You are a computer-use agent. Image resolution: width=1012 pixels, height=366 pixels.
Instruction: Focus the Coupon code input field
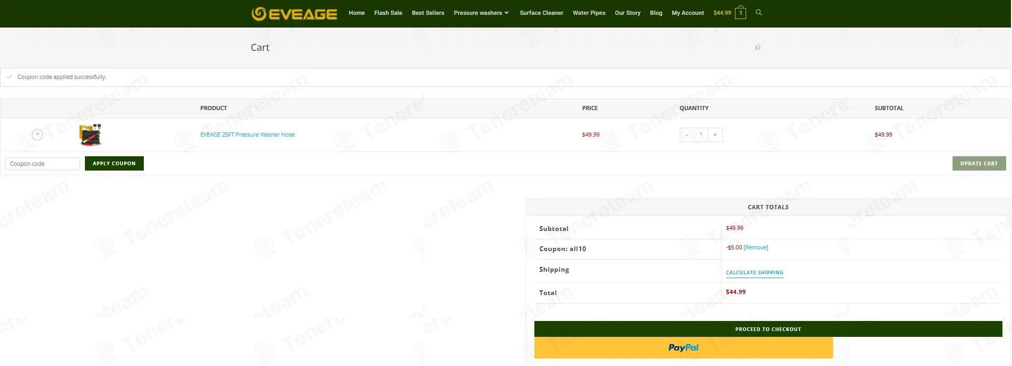click(42, 164)
